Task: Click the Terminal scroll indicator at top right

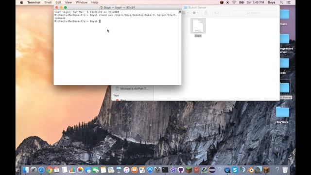Action: coord(180,12)
